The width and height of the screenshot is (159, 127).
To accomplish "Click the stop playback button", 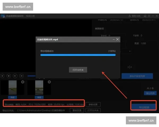I will pos(8,76).
